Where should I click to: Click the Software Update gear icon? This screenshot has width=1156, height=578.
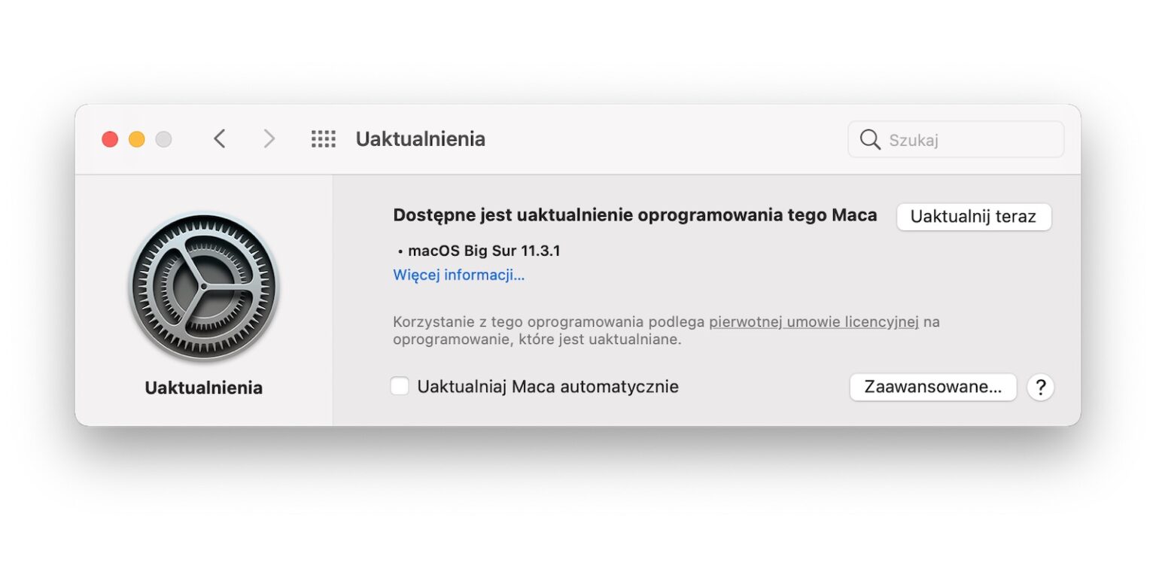(x=203, y=287)
